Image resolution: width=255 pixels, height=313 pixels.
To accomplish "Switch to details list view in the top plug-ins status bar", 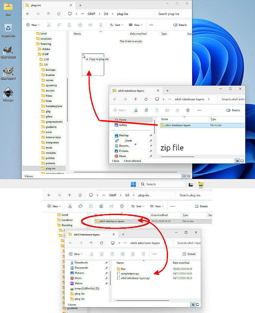I will (x=184, y=176).
